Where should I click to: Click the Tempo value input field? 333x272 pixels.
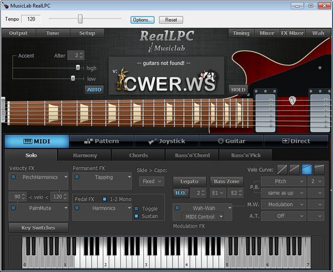31,19
